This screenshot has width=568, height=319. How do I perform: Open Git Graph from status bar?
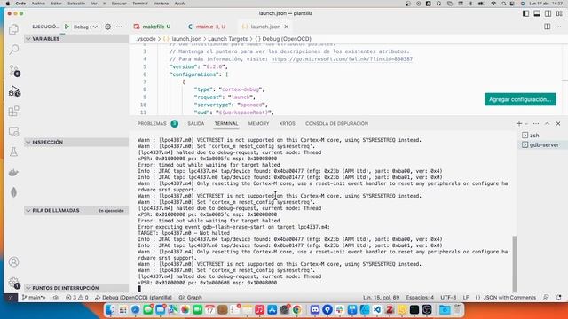coord(190,298)
